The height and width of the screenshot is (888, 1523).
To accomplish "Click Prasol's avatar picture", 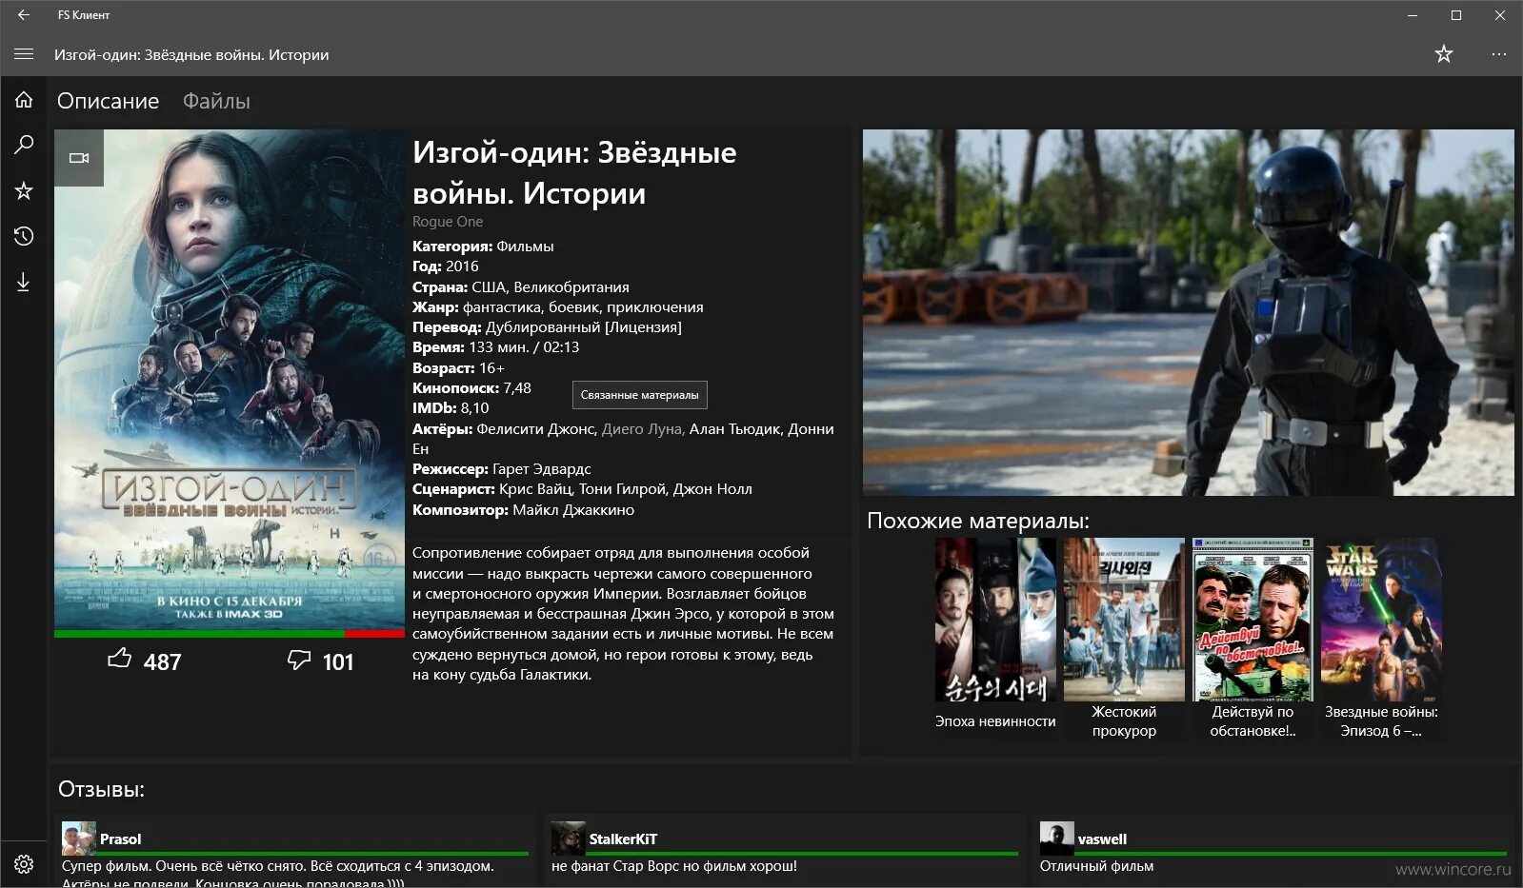I will (x=79, y=839).
